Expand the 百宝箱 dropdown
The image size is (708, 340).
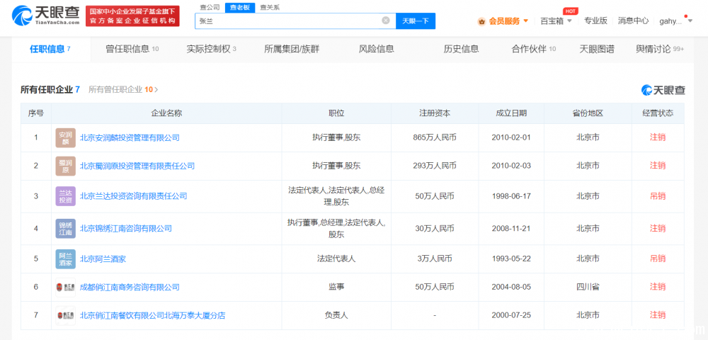pyautogui.click(x=569, y=21)
